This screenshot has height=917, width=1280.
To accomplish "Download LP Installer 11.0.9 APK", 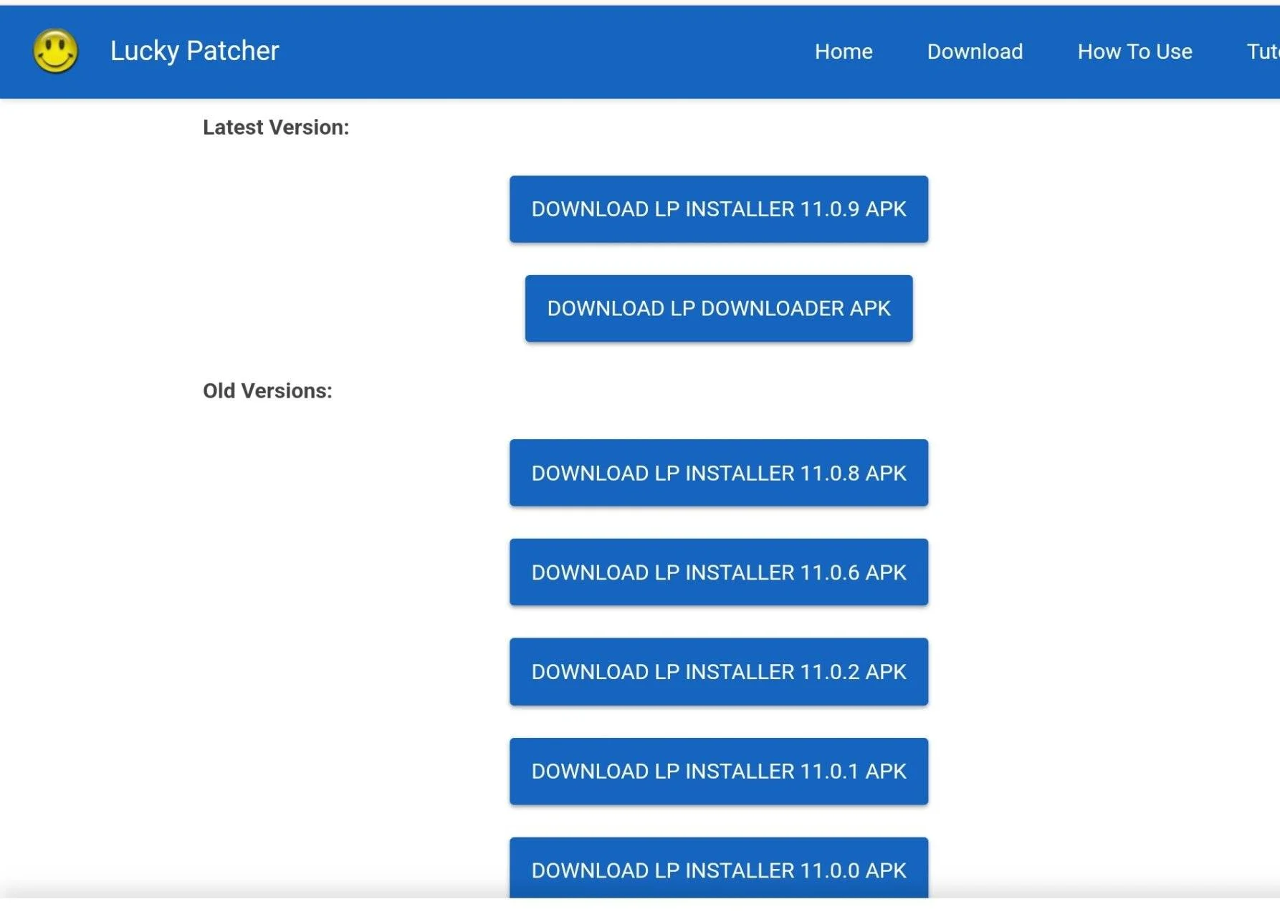I will [719, 209].
